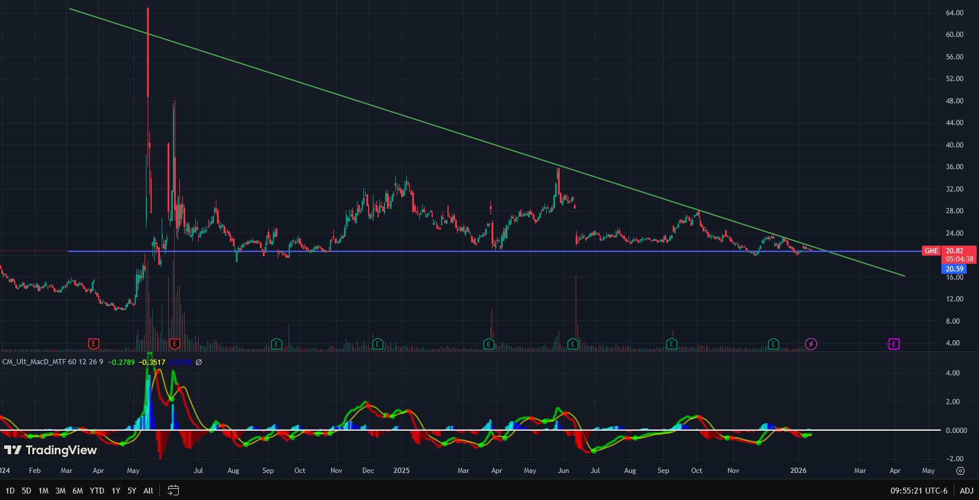
Task: Click the Dec label on the time axis
Action: coord(368,471)
